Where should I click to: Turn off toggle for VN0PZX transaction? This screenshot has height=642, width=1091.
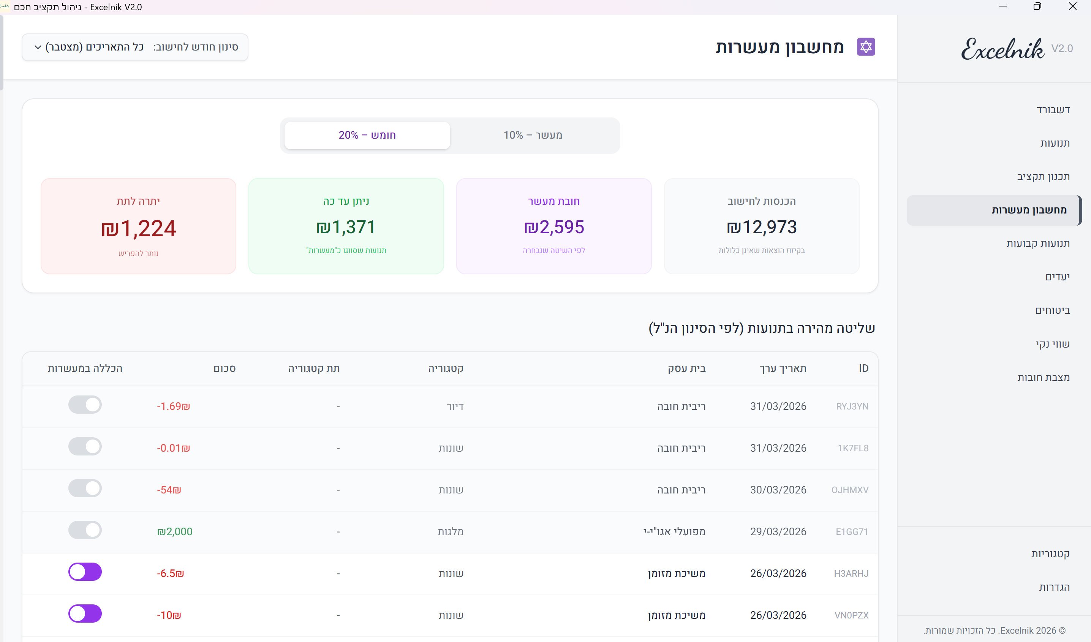point(85,614)
